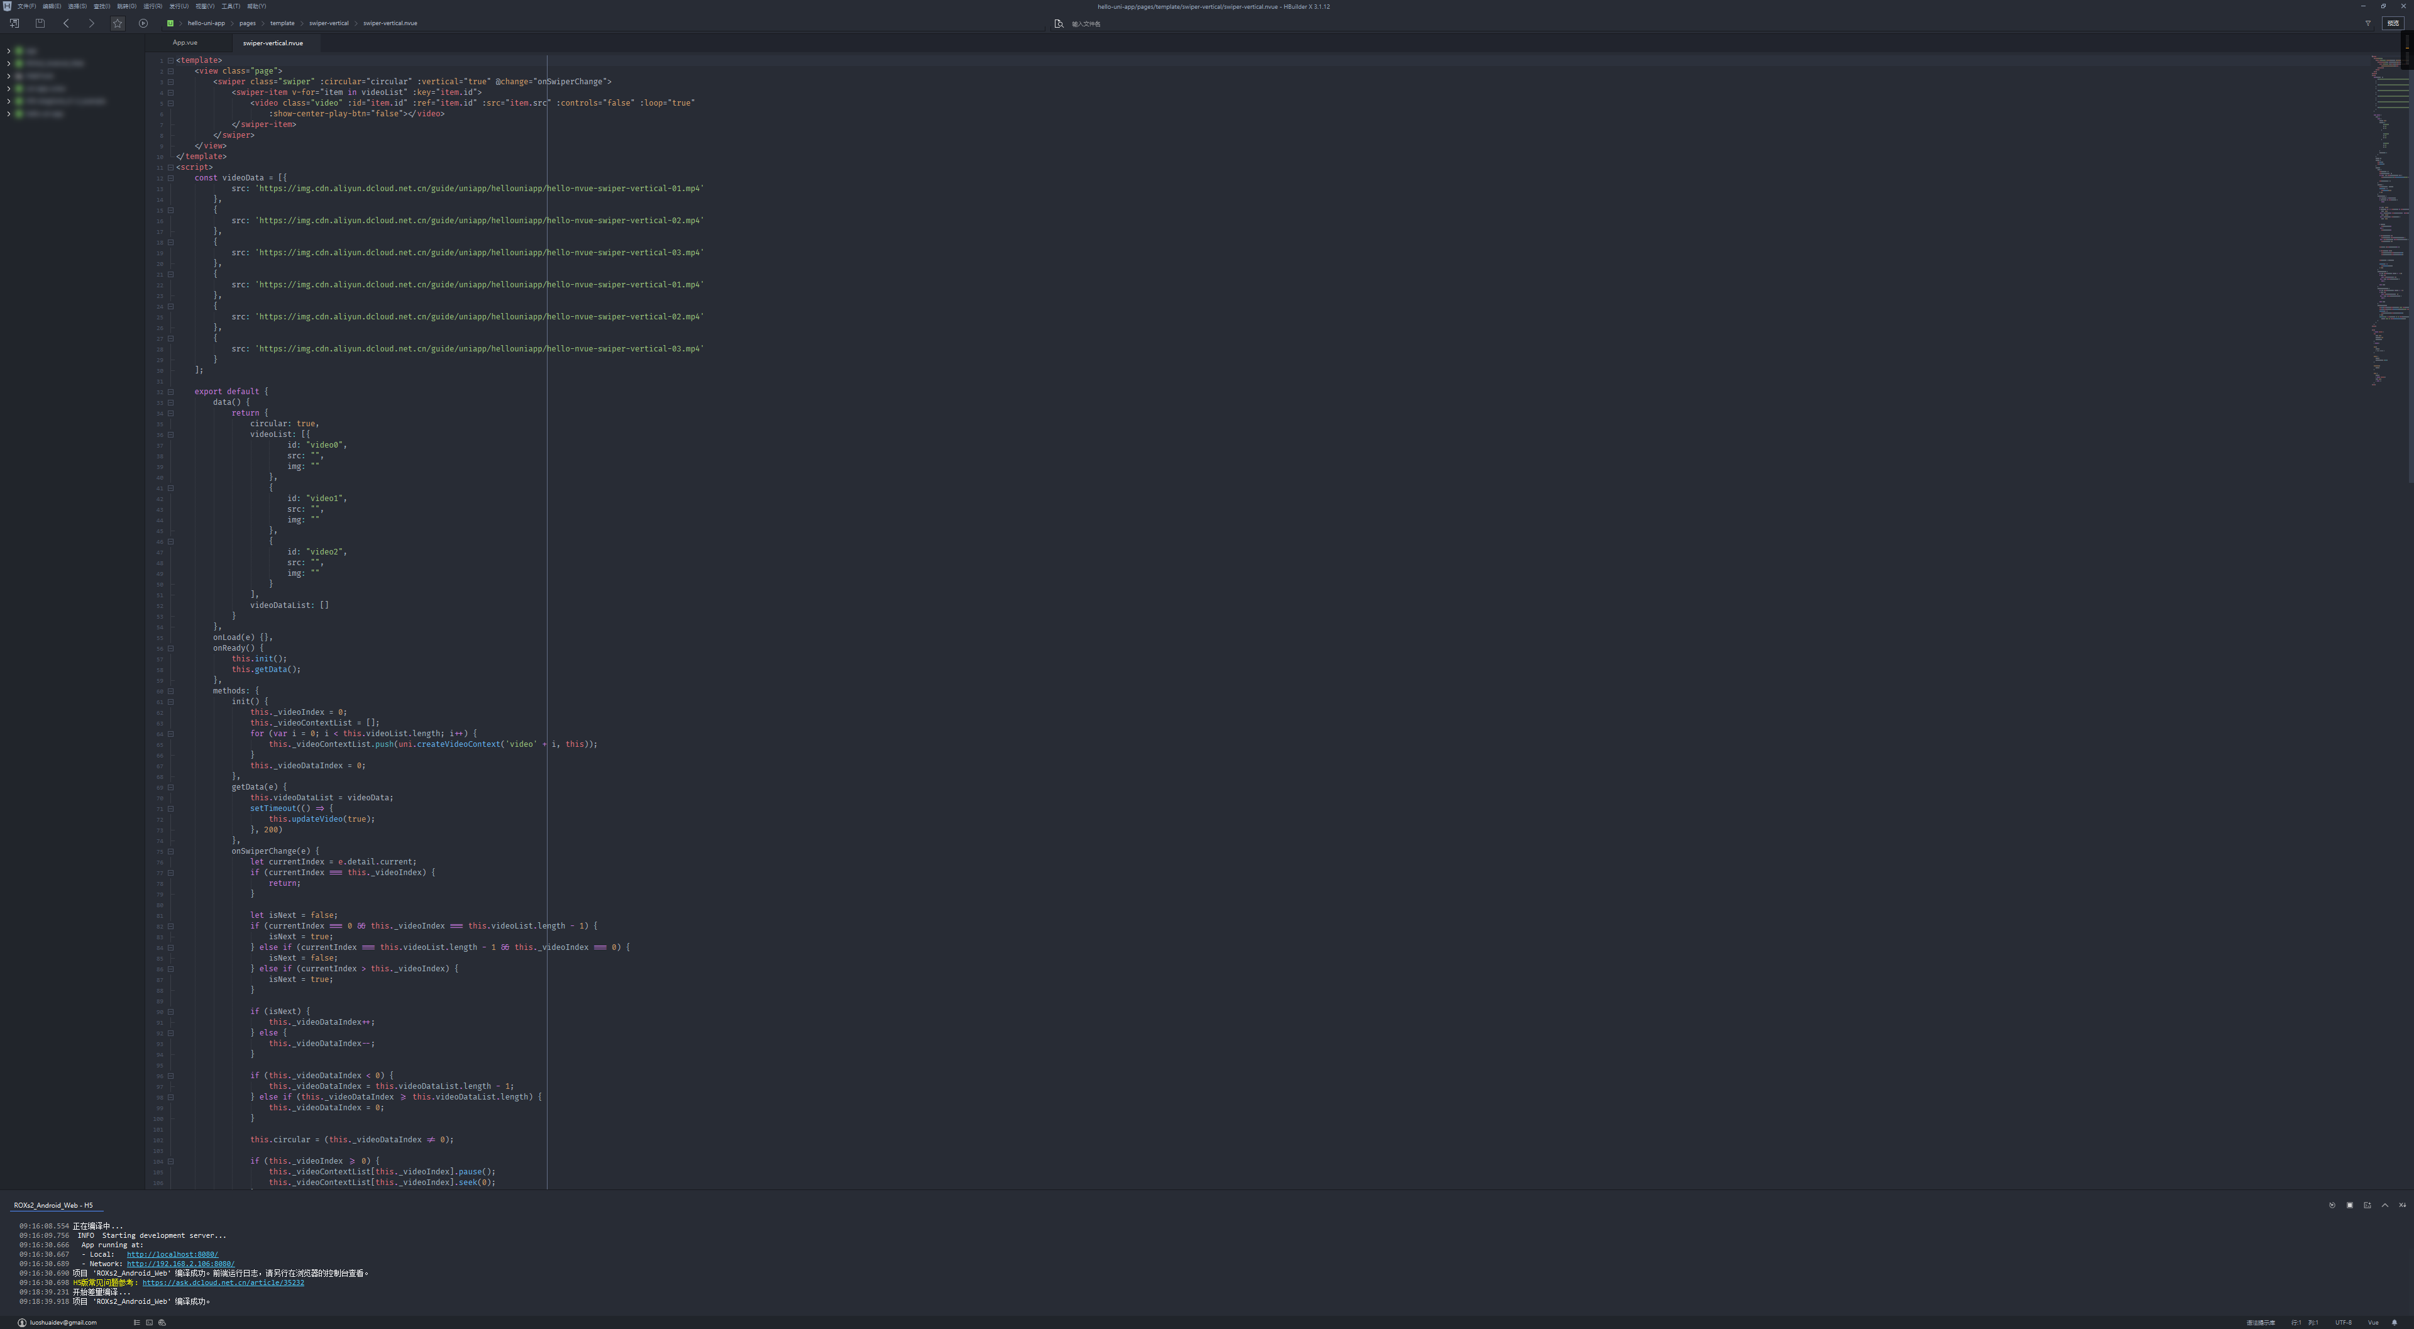Click the new file toolbar icon
This screenshot has width=2414, height=1329.
(x=14, y=23)
